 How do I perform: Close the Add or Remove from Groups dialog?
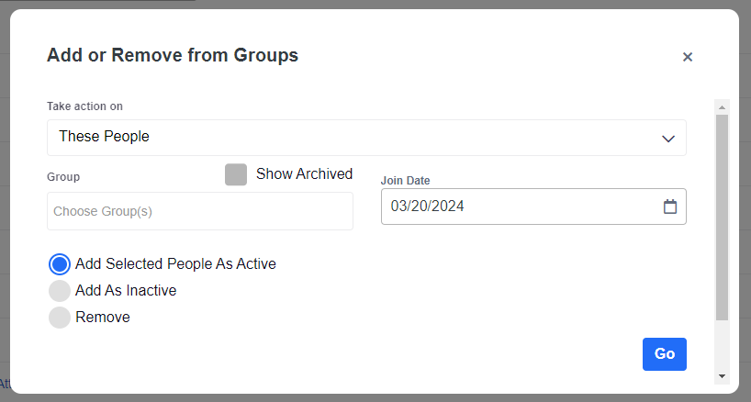[x=687, y=57]
